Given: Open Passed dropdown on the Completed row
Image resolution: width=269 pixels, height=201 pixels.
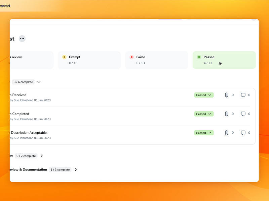Looking at the screenshot, I should [x=204, y=114].
